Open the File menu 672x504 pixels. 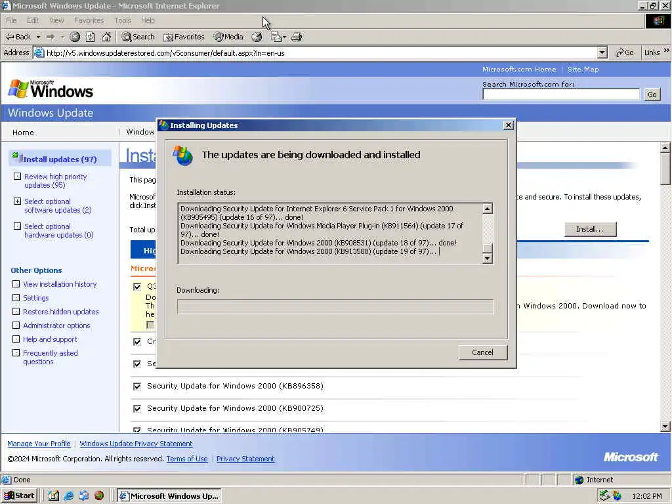point(11,20)
